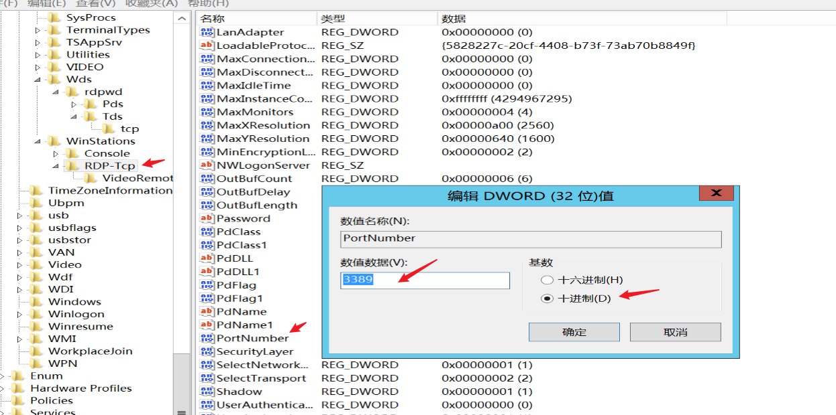Click the binary icon beside MaxIdleTime
836x415 pixels.
click(x=207, y=86)
